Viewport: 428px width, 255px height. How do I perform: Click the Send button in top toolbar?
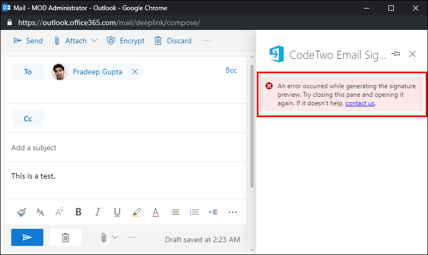28,41
